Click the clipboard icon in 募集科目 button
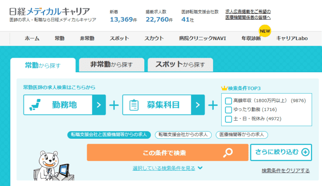This screenshot has width=322, height=186. 134,105
